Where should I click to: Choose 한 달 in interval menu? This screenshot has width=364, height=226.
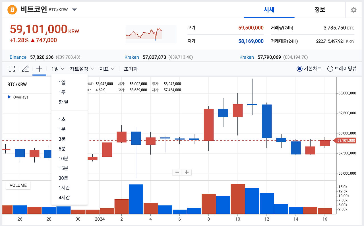[69, 102]
